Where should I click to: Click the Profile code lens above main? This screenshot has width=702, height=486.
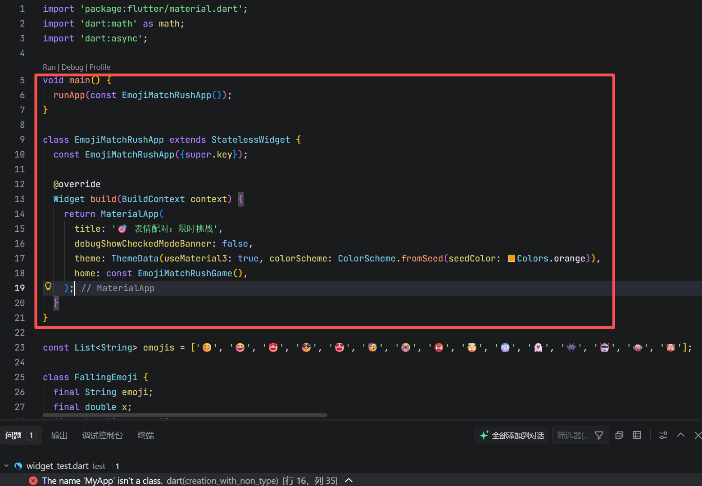[x=100, y=67]
